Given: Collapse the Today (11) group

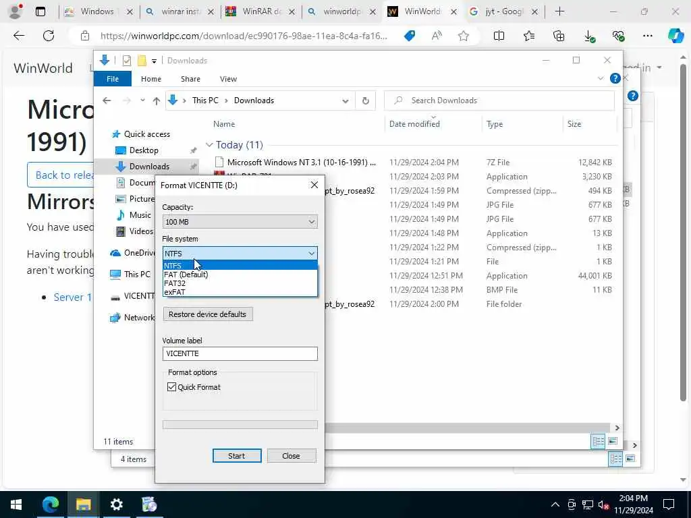Looking at the screenshot, I should (209, 145).
